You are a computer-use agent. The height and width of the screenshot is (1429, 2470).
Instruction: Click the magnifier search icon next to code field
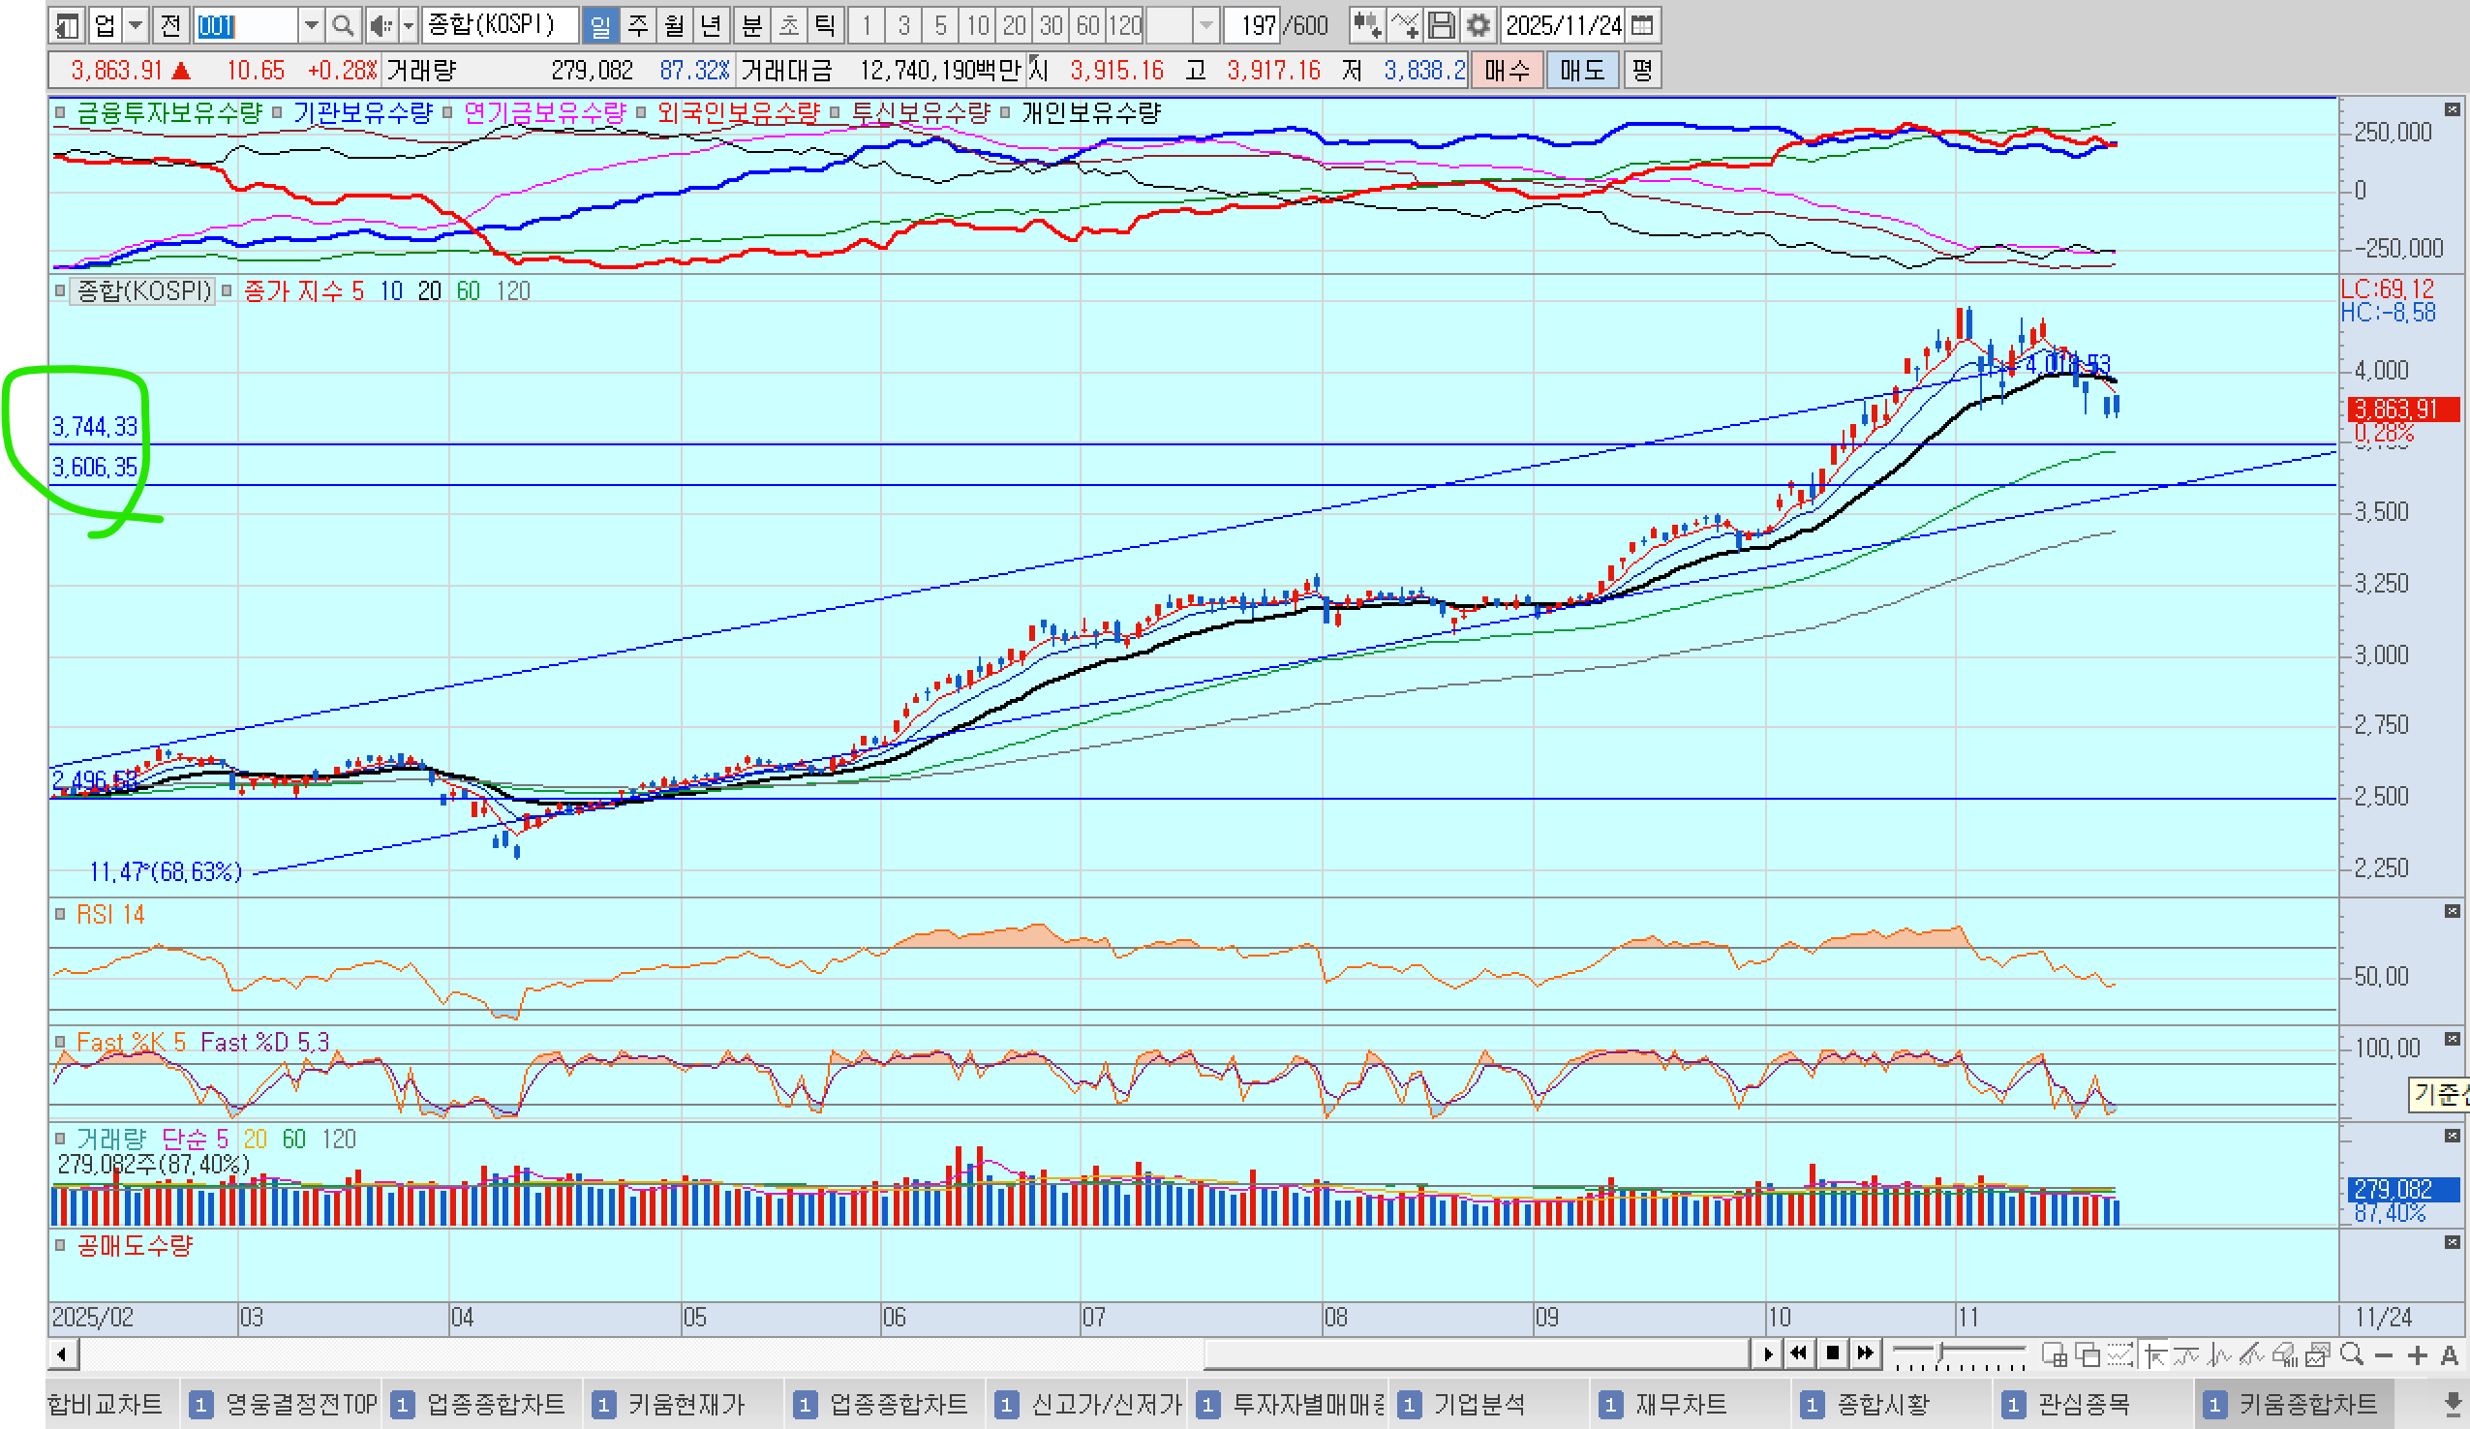(x=342, y=25)
